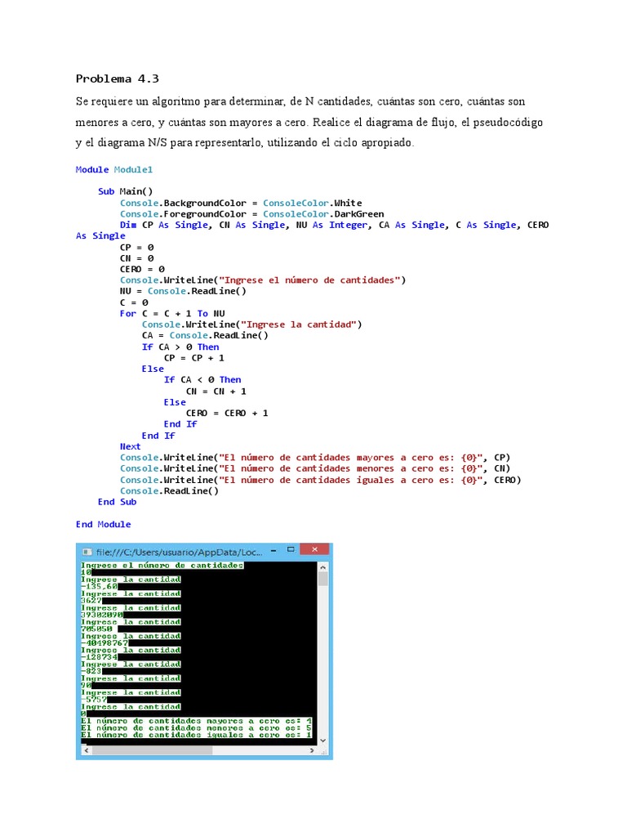Click the console value '39302090'
The width and height of the screenshot is (627, 837).
tap(102, 615)
